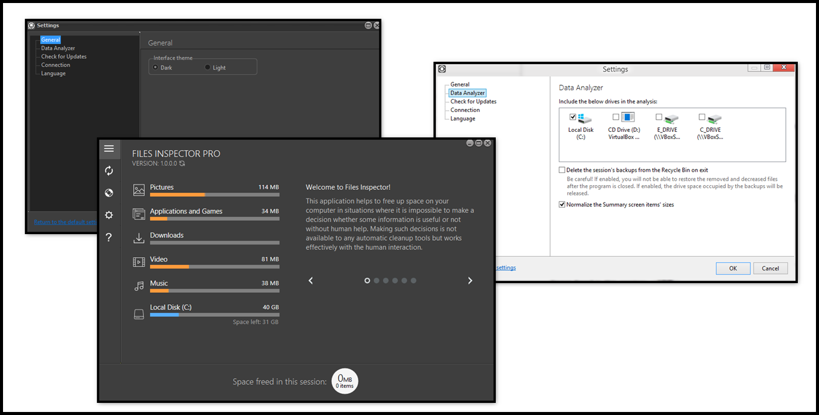
Task: Click the Applications and Games category icon
Action: 139,214
